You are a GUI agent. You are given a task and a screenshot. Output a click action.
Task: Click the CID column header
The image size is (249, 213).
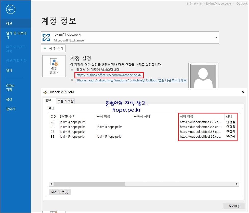[54, 116]
